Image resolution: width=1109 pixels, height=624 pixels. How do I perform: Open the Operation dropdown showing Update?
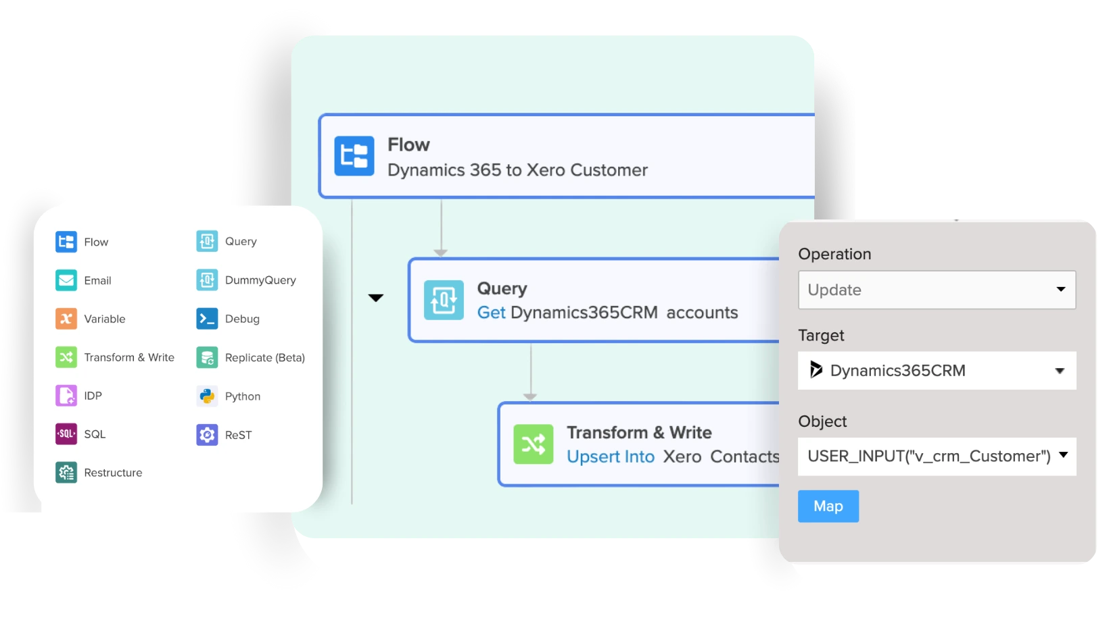click(x=937, y=290)
